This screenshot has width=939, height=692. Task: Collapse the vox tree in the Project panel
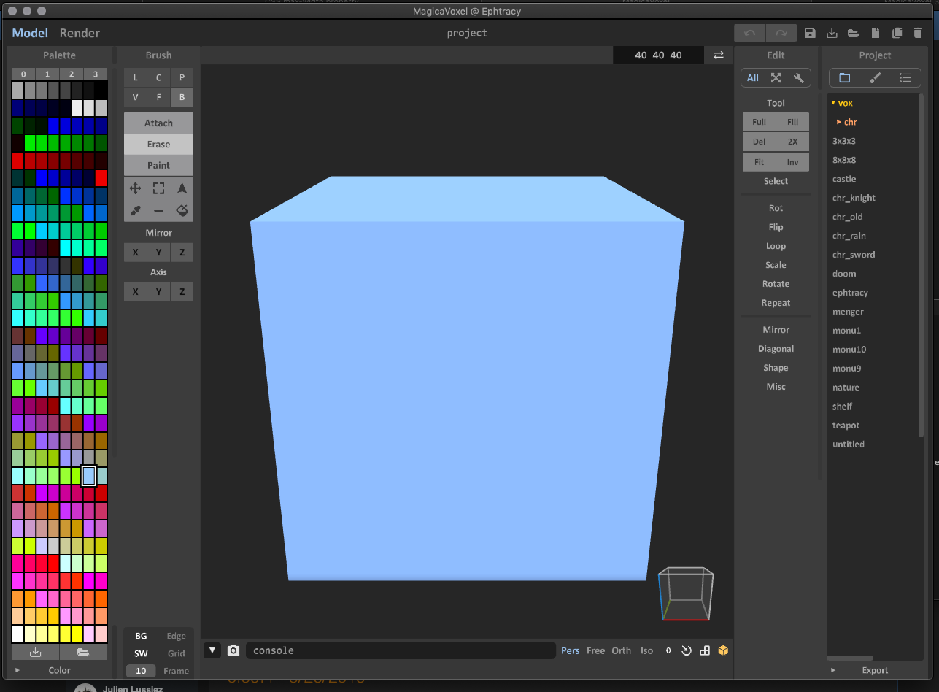pyautogui.click(x=832, y=103)
